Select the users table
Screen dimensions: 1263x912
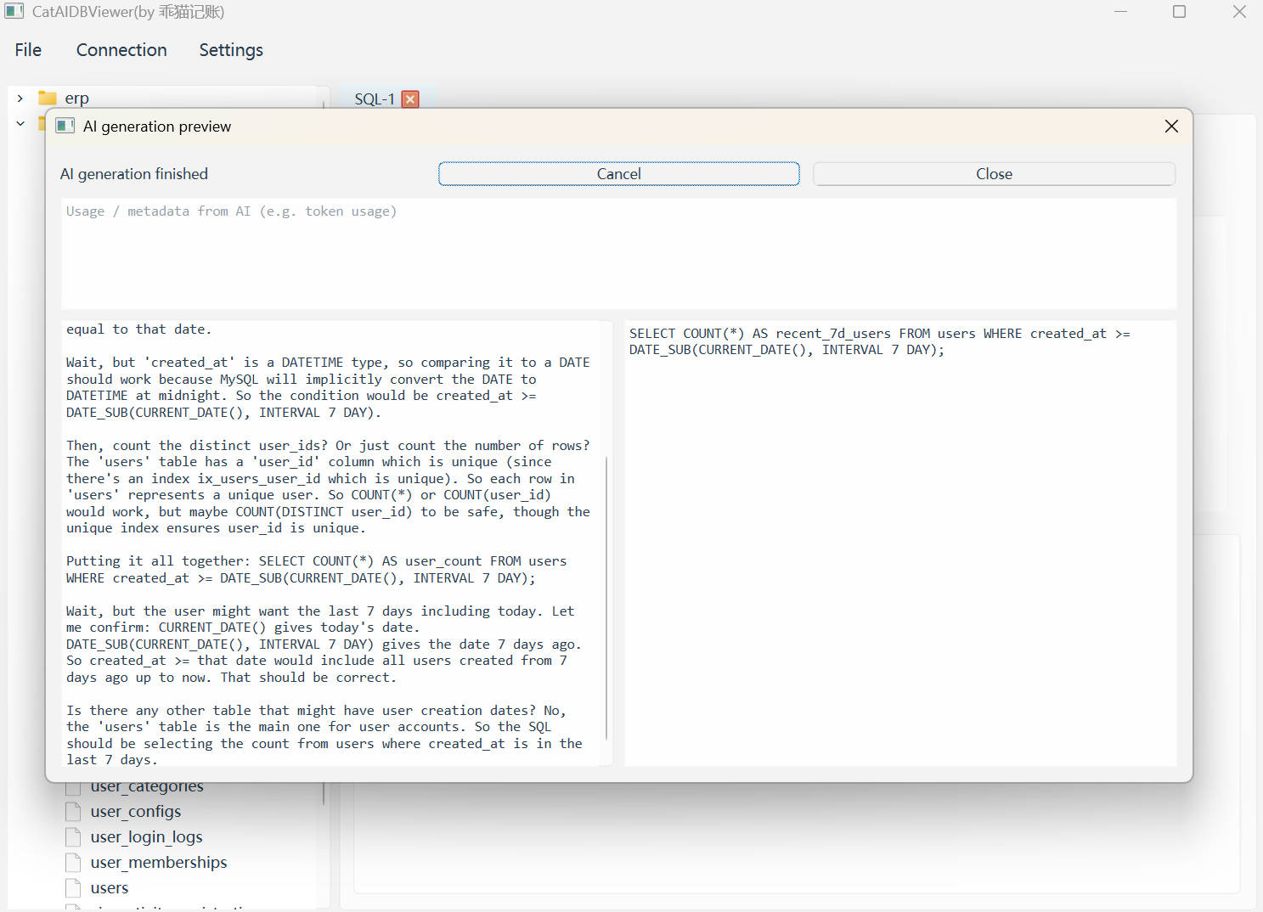click(110, 888)
